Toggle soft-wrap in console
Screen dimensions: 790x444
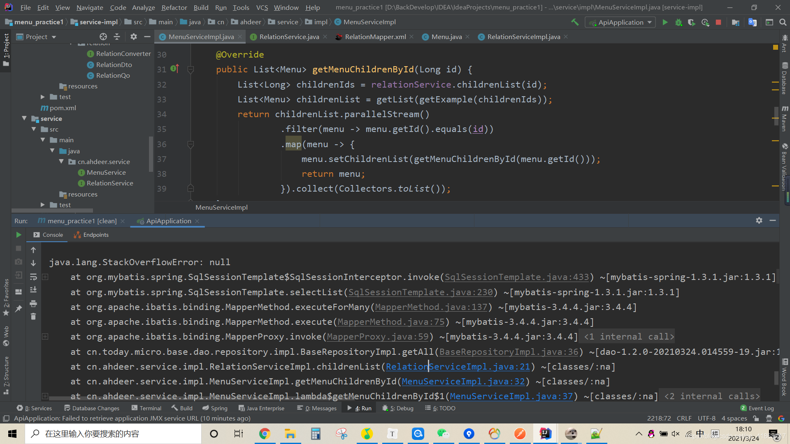(x=33, y=277)
